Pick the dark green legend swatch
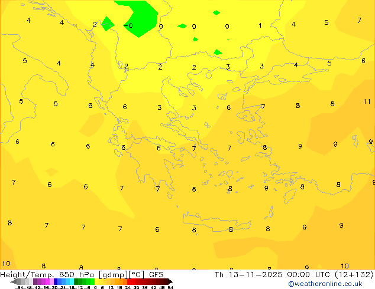Screen dimensions: 375x289 pos(76,281)
